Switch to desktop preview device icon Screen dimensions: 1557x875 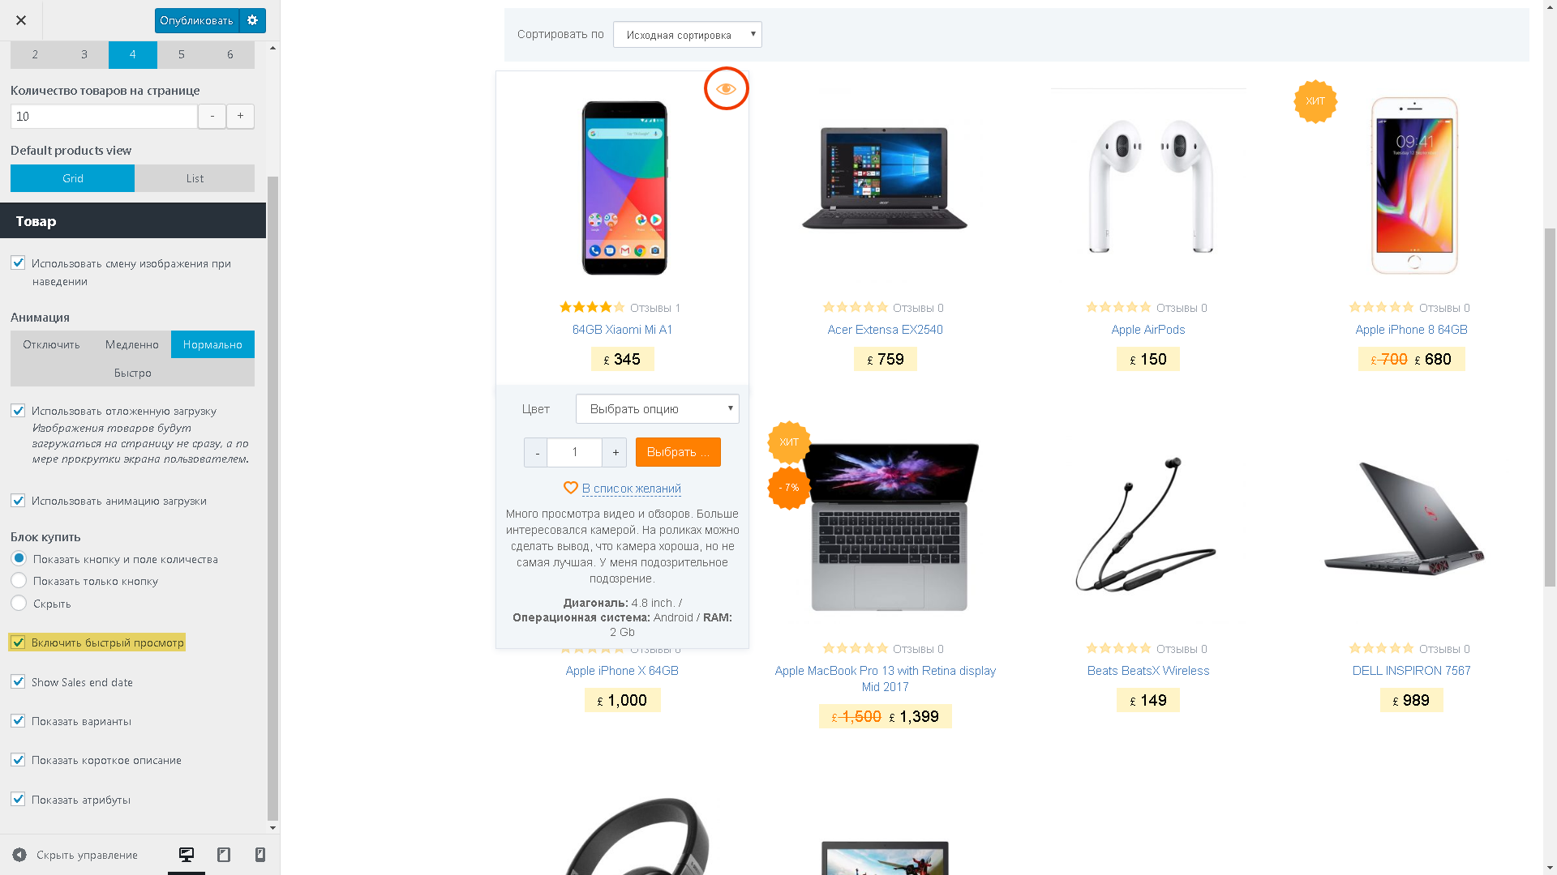click(x=187, y=855)
